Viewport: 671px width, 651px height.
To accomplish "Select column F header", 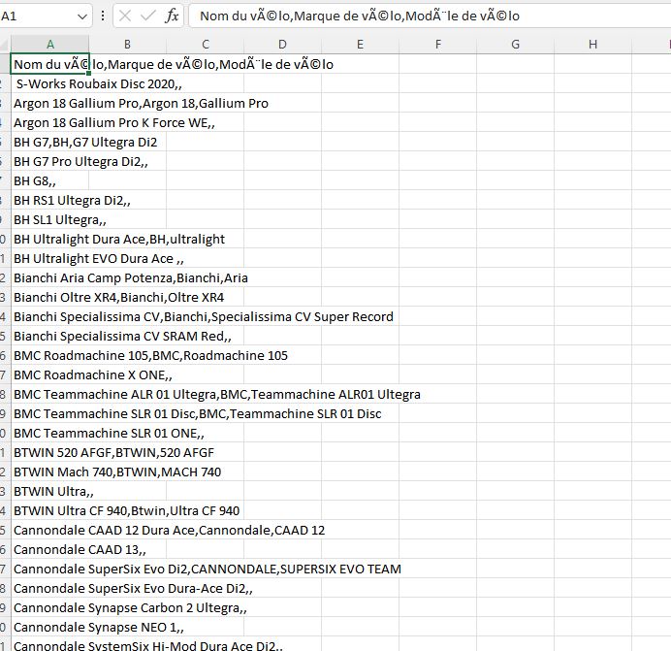I will [437, 44].
